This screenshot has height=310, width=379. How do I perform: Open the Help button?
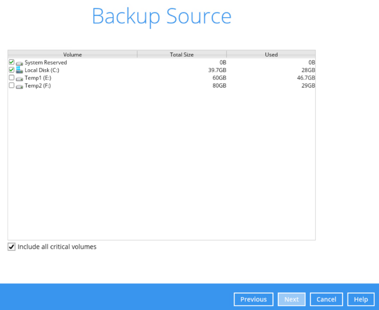pyautogui.click(x=361, y=299)
